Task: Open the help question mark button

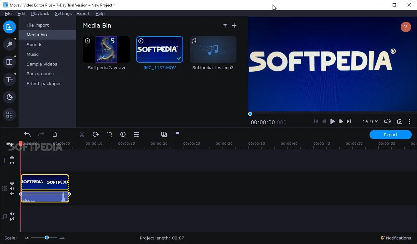Action: [406, 27]
